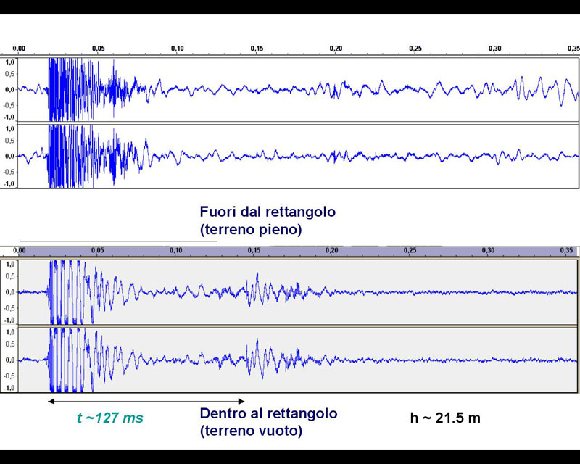Image resolution: width=580 pixels, height=464 pixels.
Task: Click the amplitude scale of the bottommost track
Action: click(x=9, y=360)
